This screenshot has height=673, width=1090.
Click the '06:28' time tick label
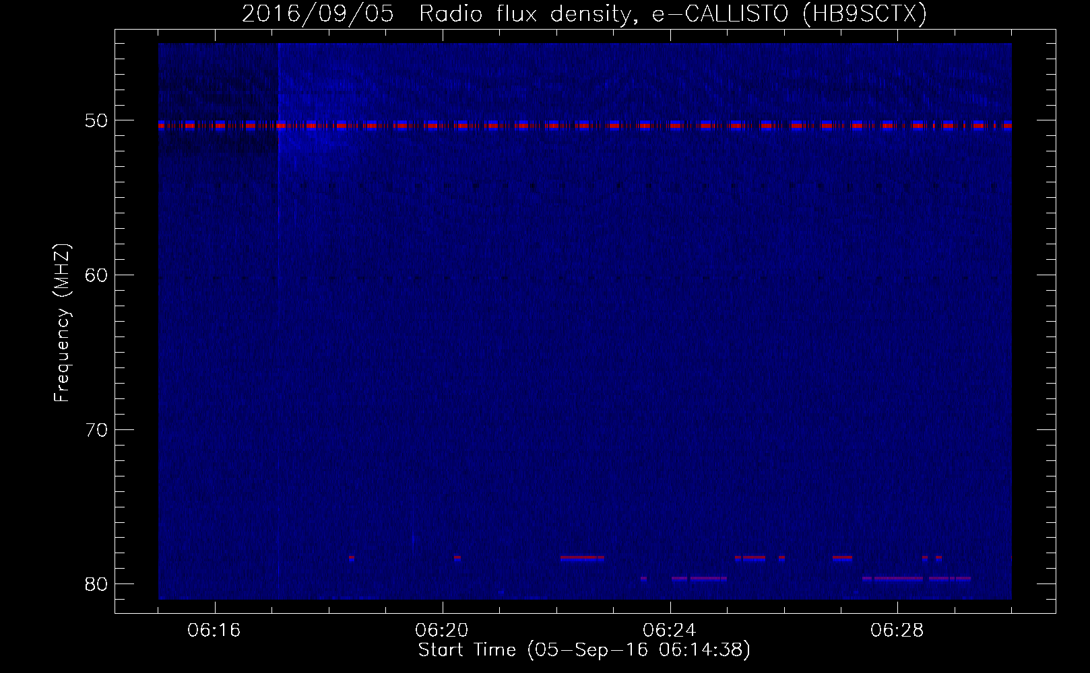[897, 631]
